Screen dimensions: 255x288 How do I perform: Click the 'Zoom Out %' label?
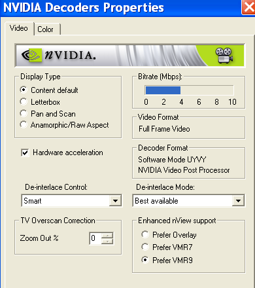(x=39, y=238)
